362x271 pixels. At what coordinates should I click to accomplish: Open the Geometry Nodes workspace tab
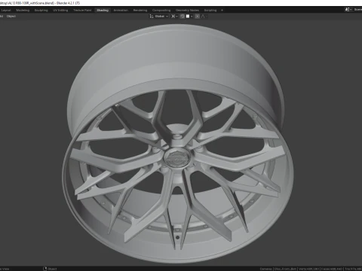(187, 11)
